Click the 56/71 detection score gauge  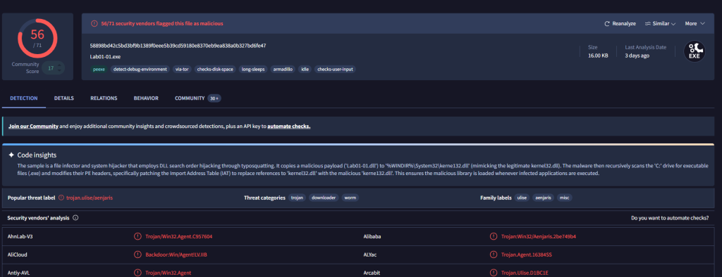[37, 38]
